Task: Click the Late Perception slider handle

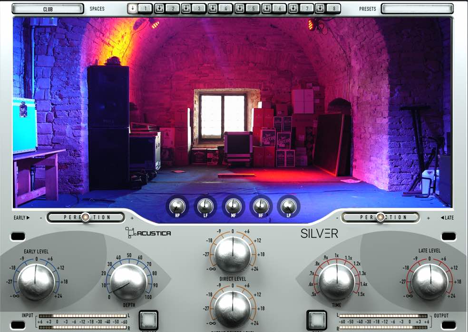Action: pyautogui.click(x=380, y=217)
